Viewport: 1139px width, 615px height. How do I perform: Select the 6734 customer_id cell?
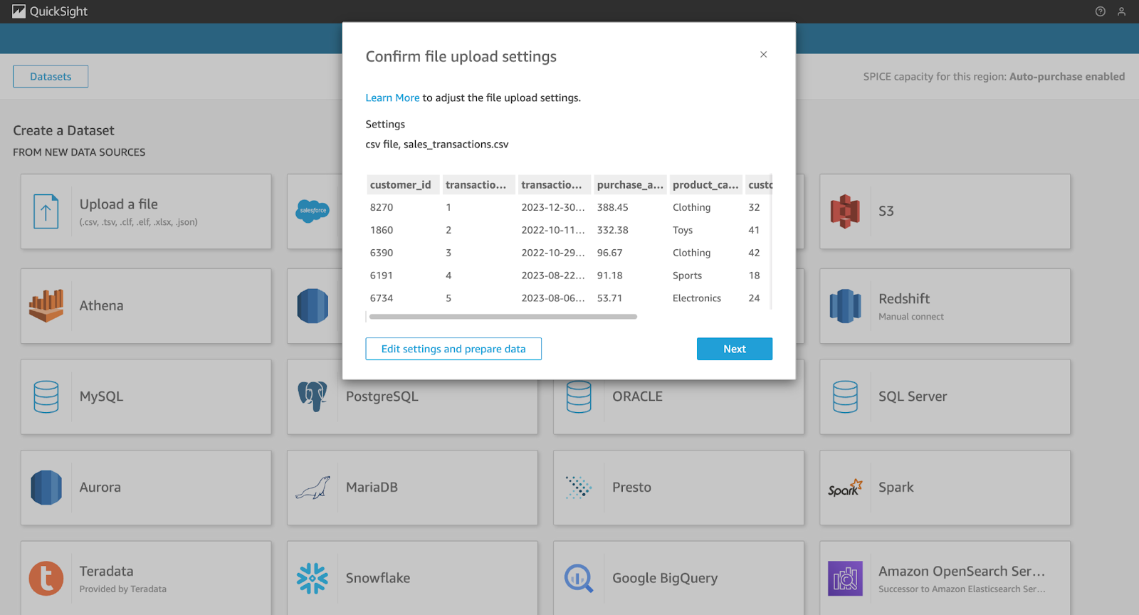[382, 299]
